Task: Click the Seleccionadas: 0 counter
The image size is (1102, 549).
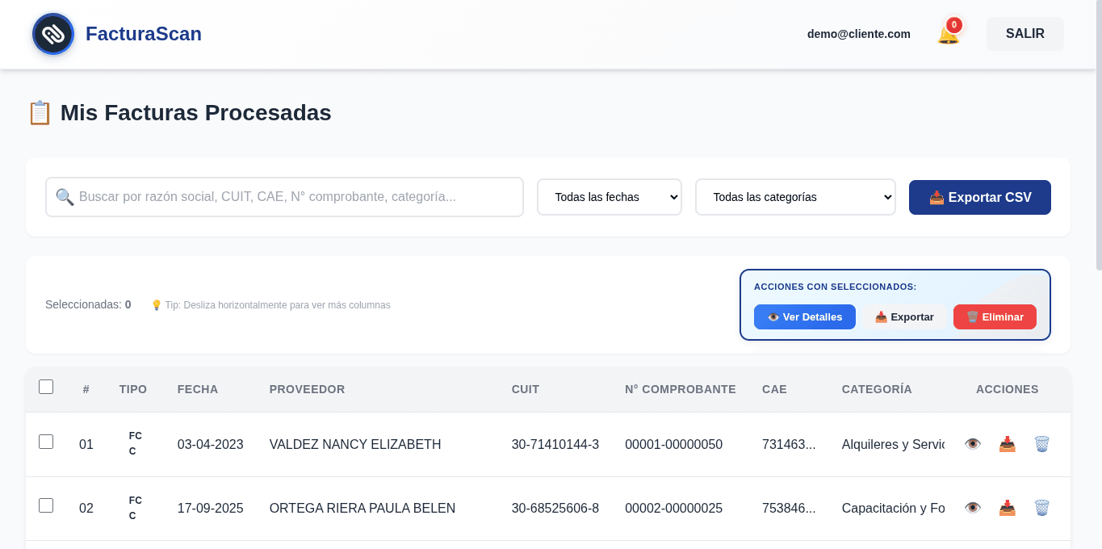Action: pyautogui.click(x=88, y=304)
